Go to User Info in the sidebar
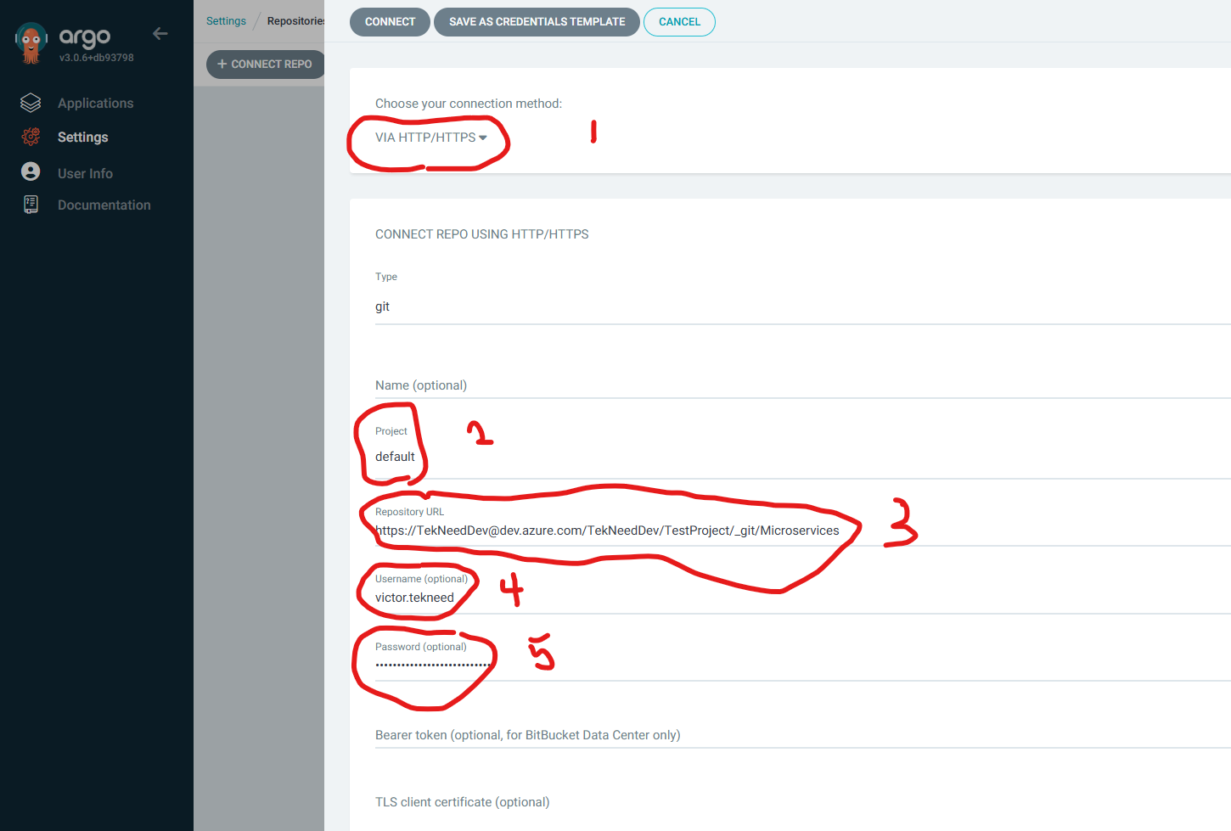The image size is (1231, 831). coord(85,173)
